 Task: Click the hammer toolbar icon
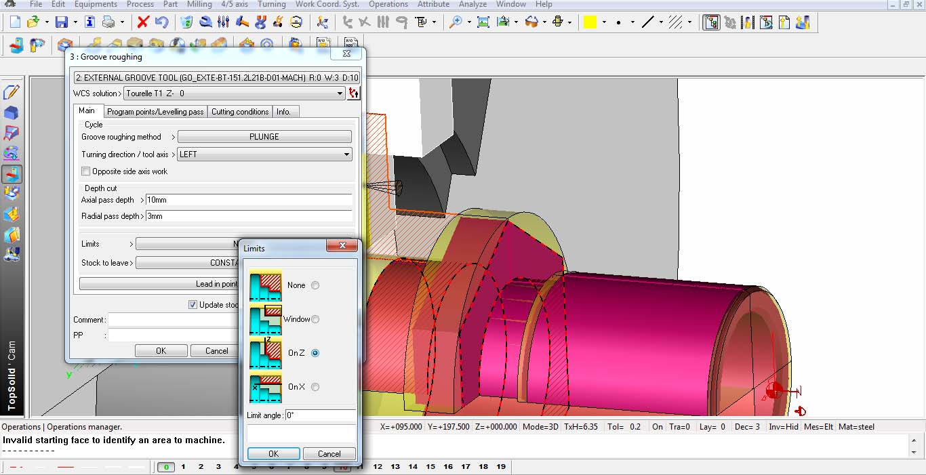(x=242, y=22)
